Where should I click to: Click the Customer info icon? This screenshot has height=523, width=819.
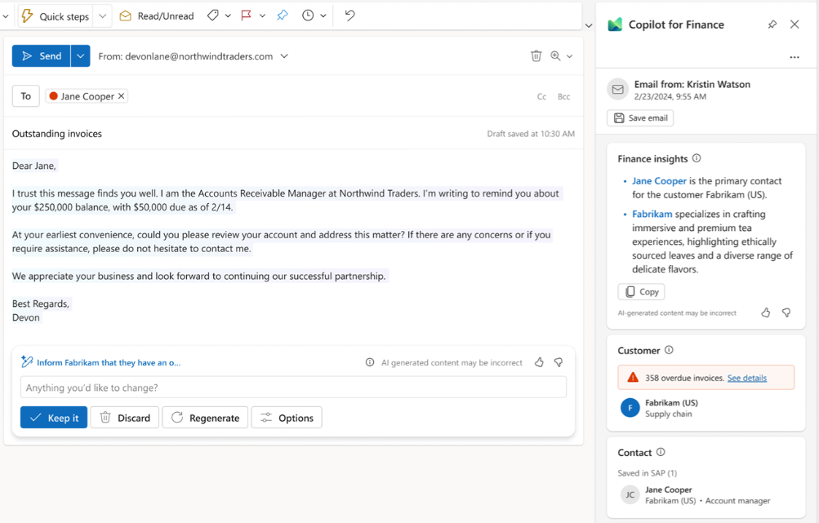[x=669, y=350]
